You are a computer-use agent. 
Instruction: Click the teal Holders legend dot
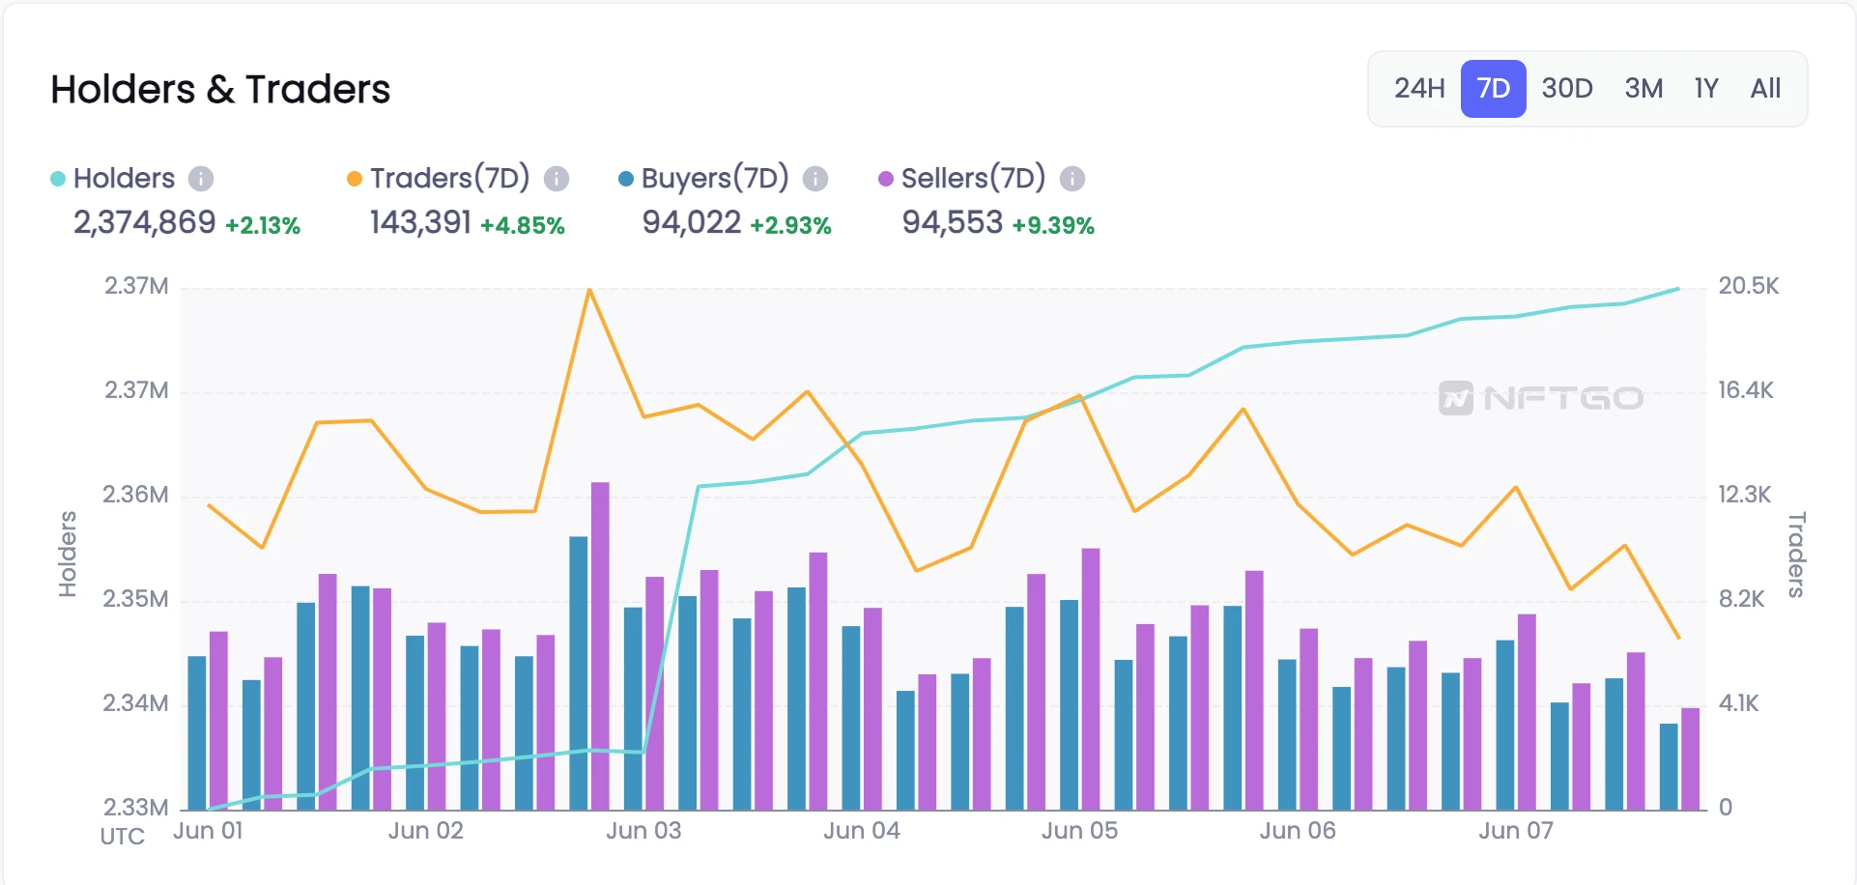tap(58, 179)
